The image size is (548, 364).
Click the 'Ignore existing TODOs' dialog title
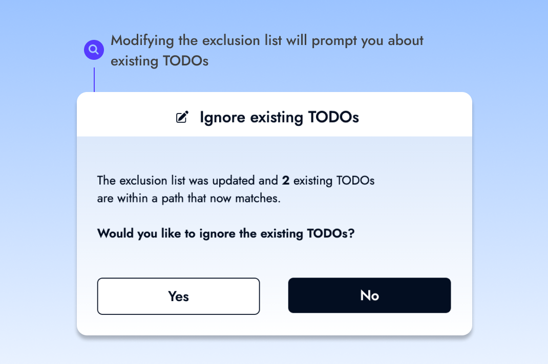(x=279, y=118)
